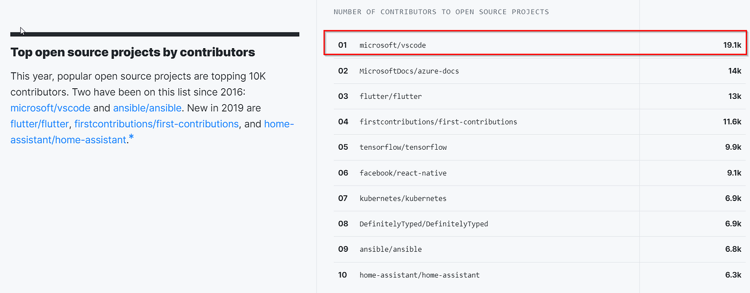Click the 6.9k value for DefinitelyTyped
This screenshot has width=750, height=293.
coord(733,224)
